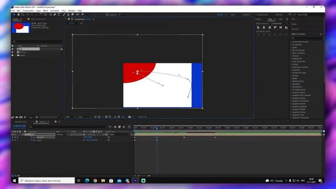This screenshot has height=189, width=336.
Task: Click the Align Right icon
Action: click(269, 27)
